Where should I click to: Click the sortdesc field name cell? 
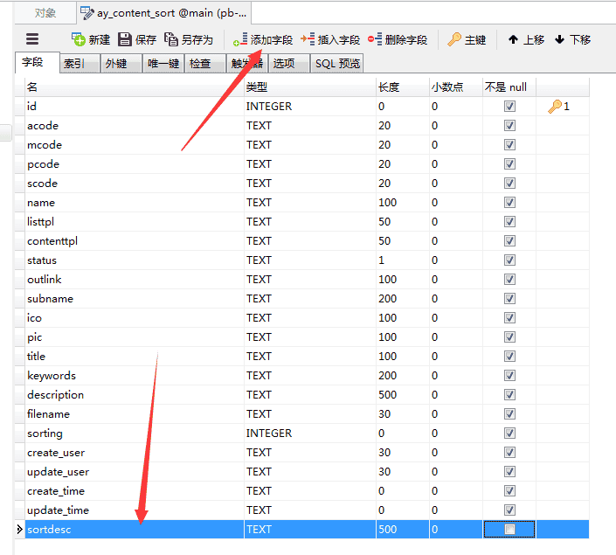pos(131,530)
